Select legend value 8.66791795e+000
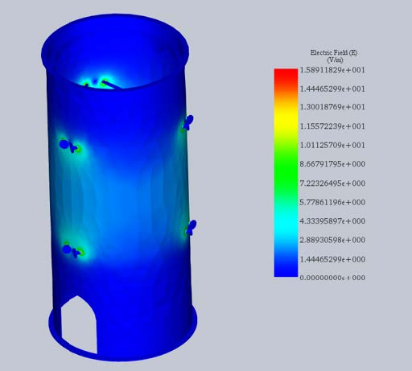412x371 pixels. click(332, 164)
